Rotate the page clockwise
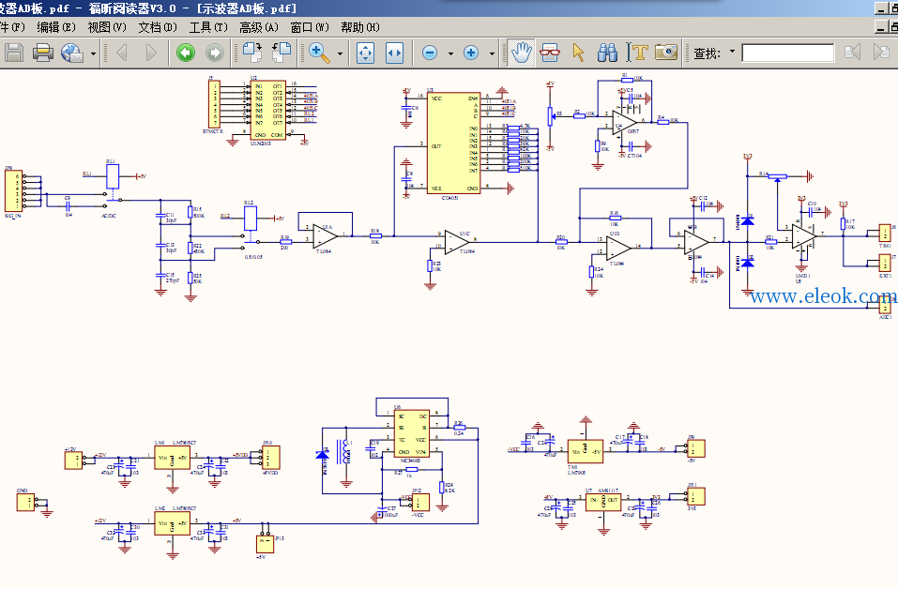Viewport: 898px width, 589px height. (x=252, y=53)
